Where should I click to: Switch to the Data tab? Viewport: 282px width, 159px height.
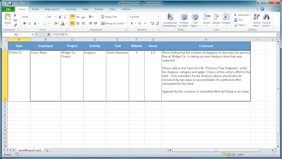(85, 9)
